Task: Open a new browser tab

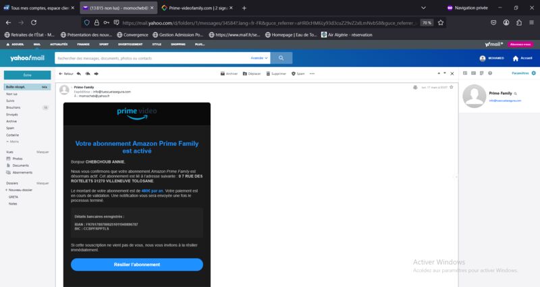Action: pos(244,8)
